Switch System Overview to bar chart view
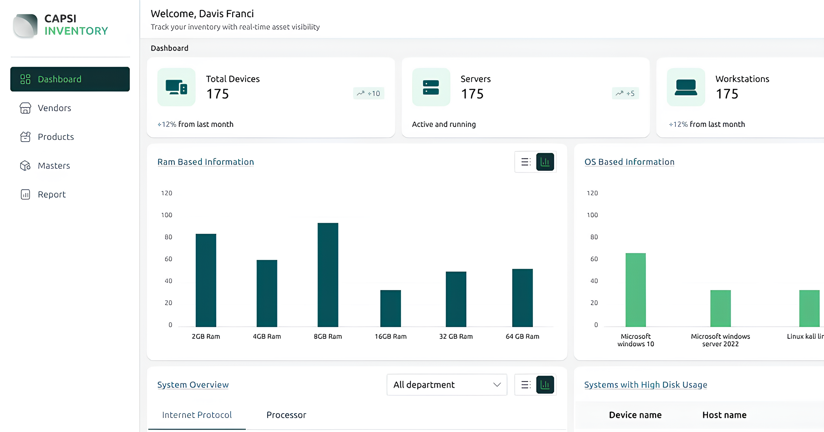 tap(545, 385)
